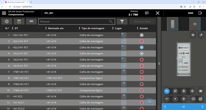Collapse the side panel with left chevron

(159, 63)
